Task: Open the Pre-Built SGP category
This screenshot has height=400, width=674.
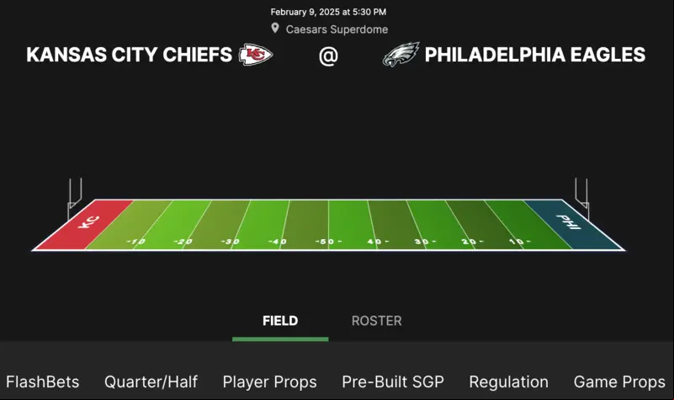Action: [x=393, y=382]
